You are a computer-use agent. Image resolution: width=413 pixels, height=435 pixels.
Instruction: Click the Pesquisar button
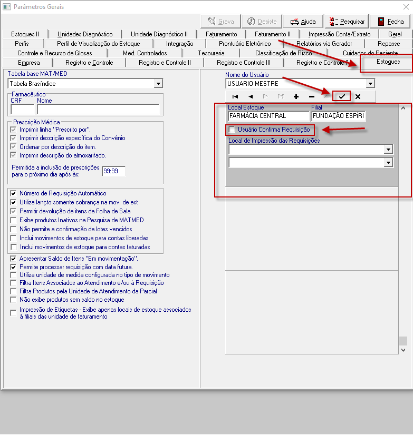pyautogui.click(x=347, y=22)
